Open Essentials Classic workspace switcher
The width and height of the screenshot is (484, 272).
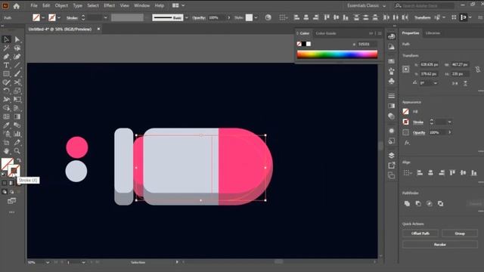coord(366,6)
